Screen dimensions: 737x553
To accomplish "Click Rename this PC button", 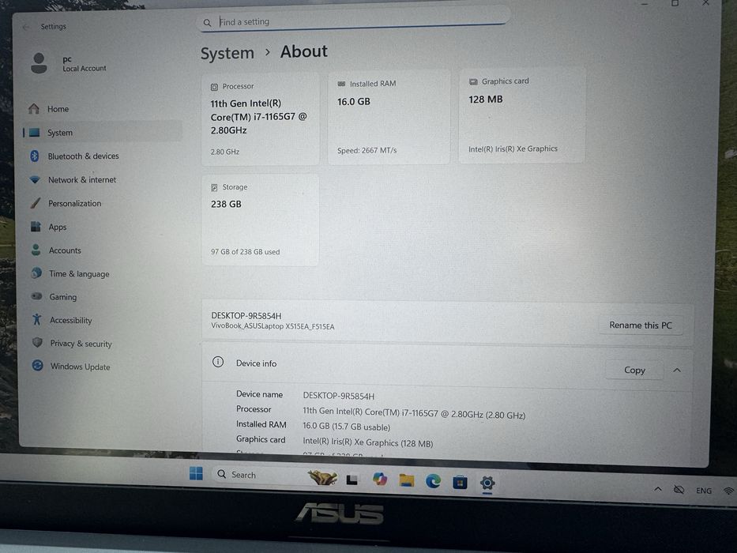I will coord(640,325).
